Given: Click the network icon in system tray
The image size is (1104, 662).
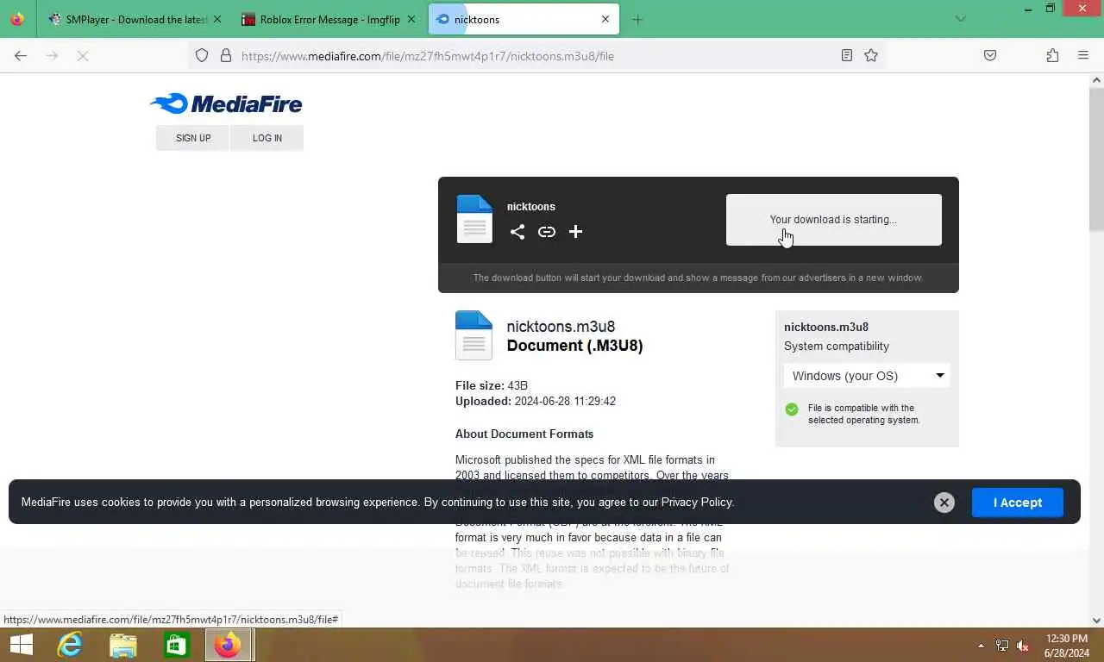Looking at the screenshot, I should [1002, 646].
